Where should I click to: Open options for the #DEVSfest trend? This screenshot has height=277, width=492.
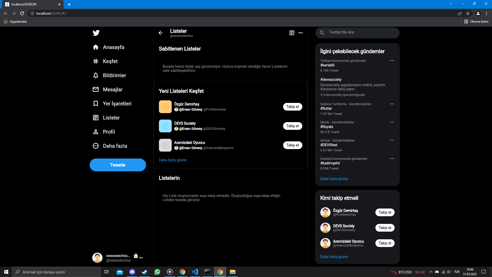392,140
